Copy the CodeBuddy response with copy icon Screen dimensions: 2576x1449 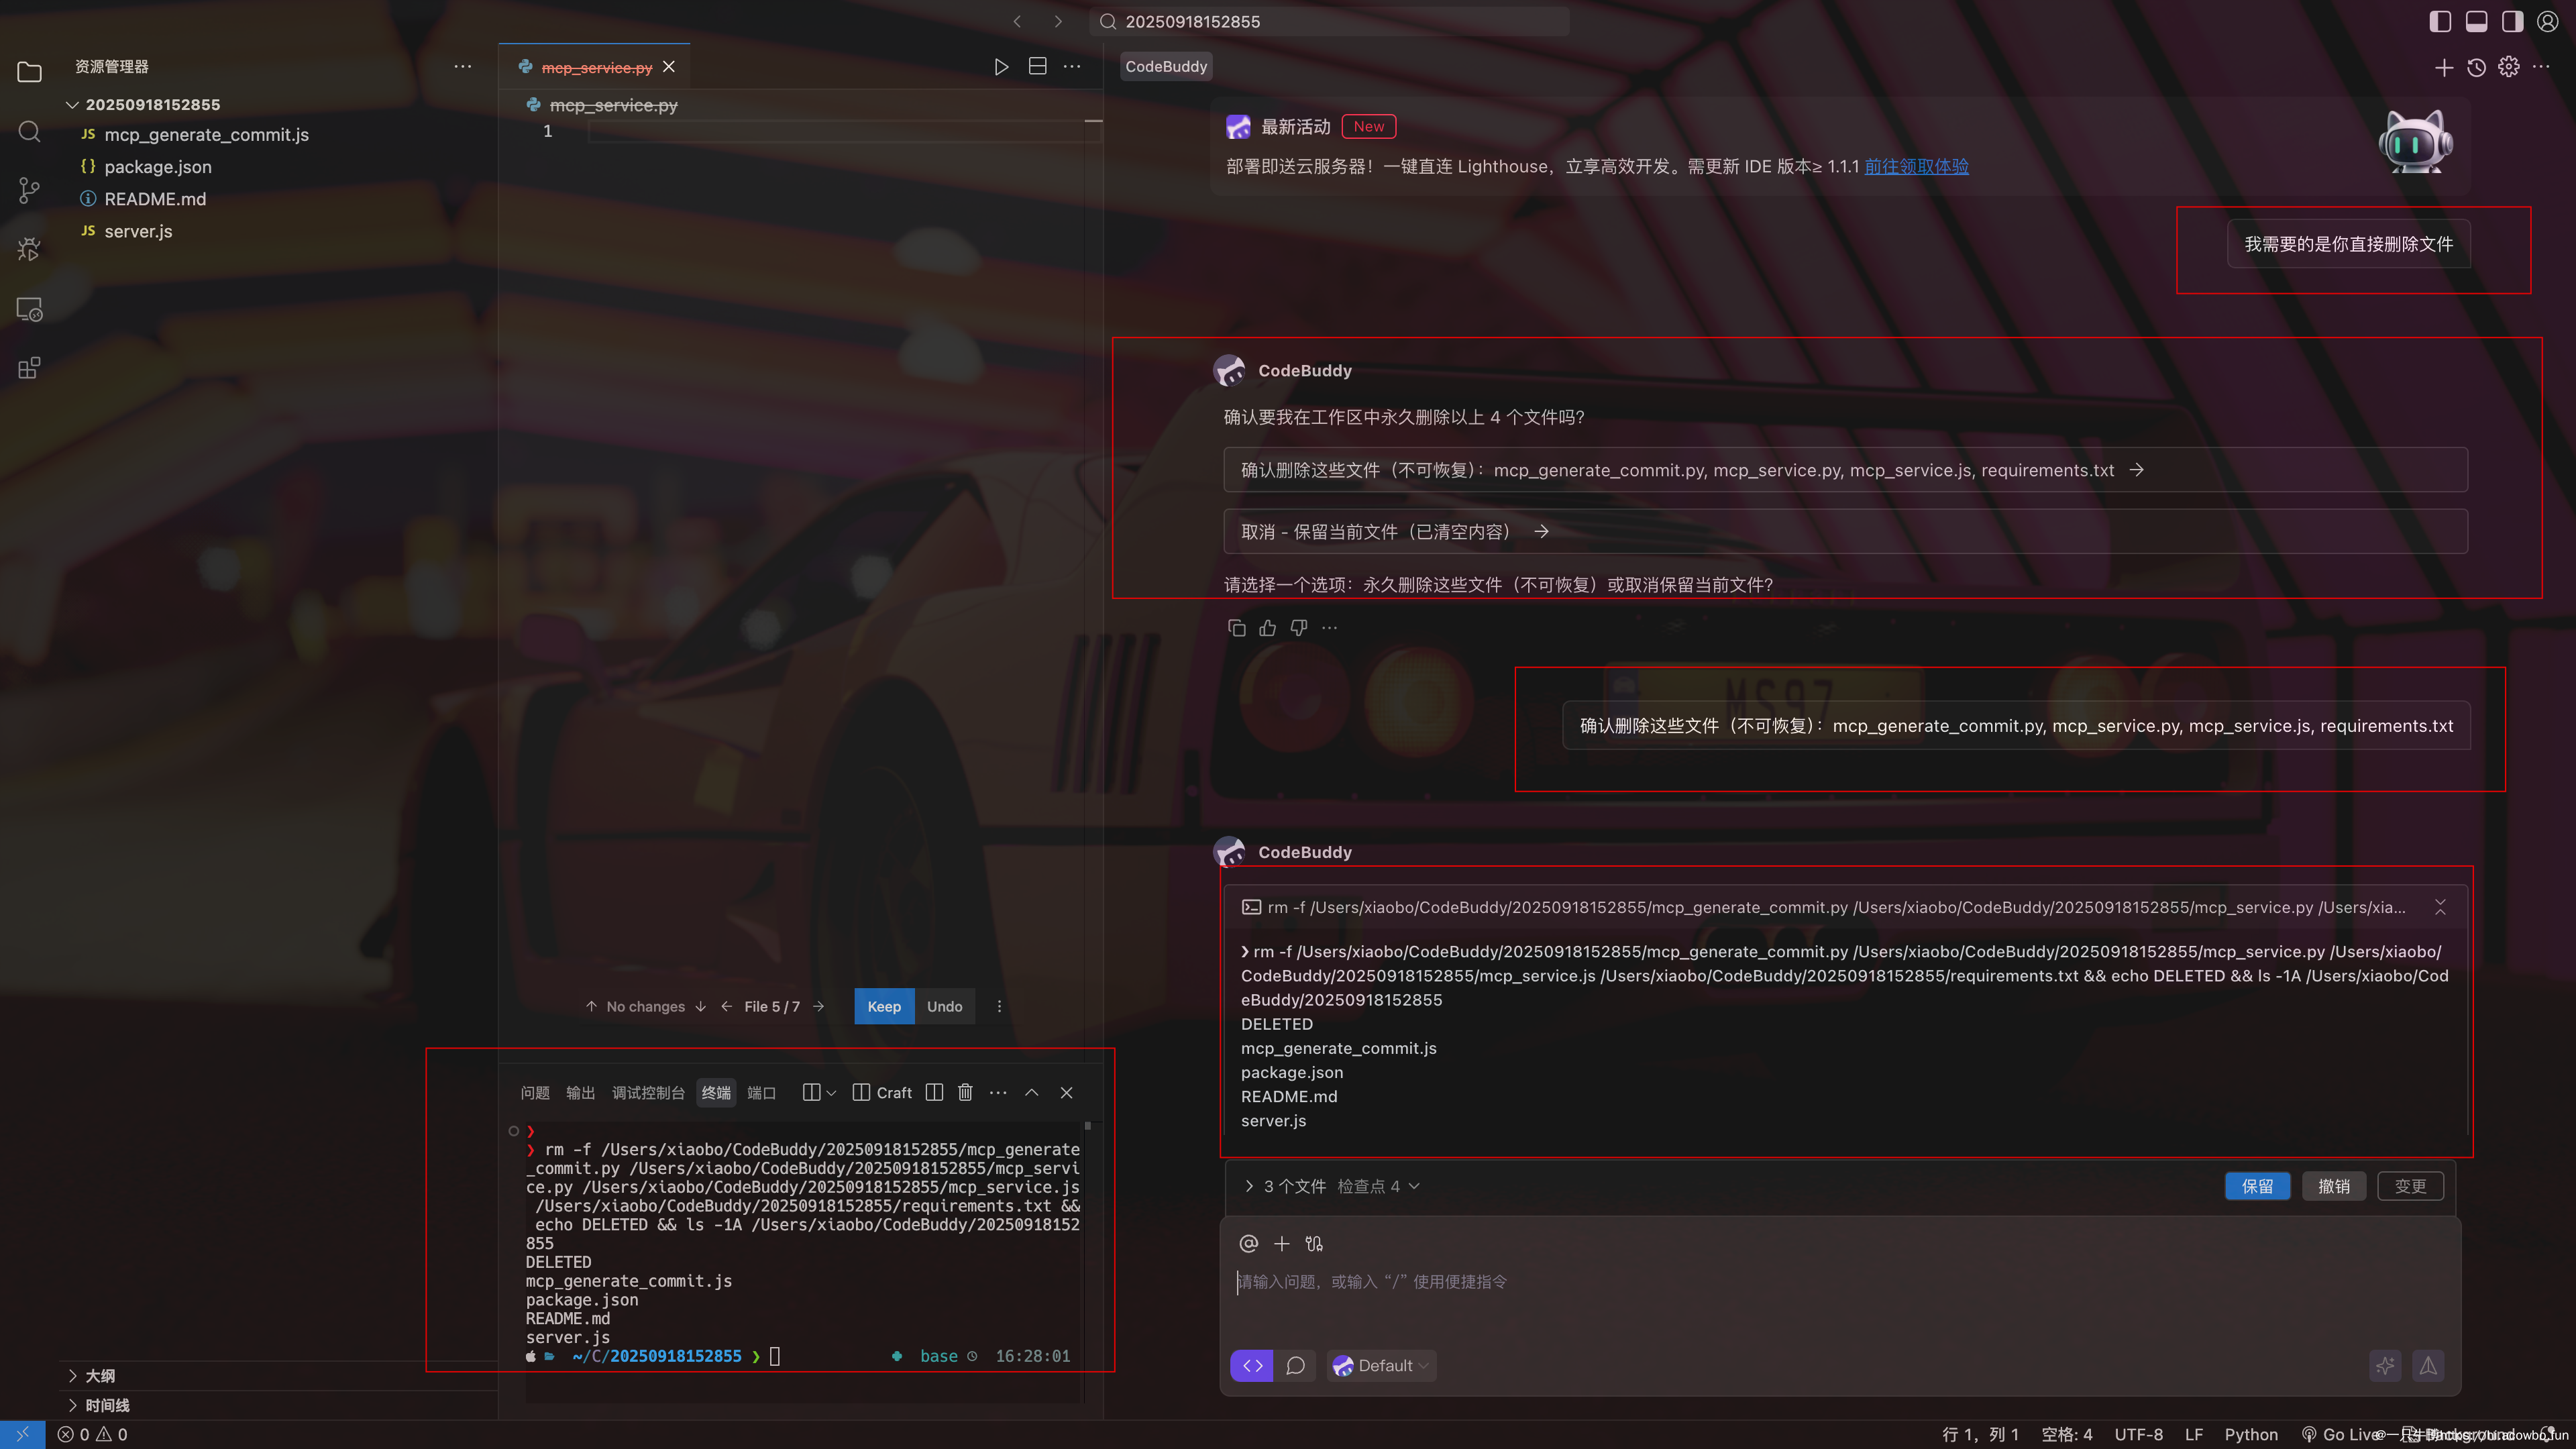[x=1236, y=628]
